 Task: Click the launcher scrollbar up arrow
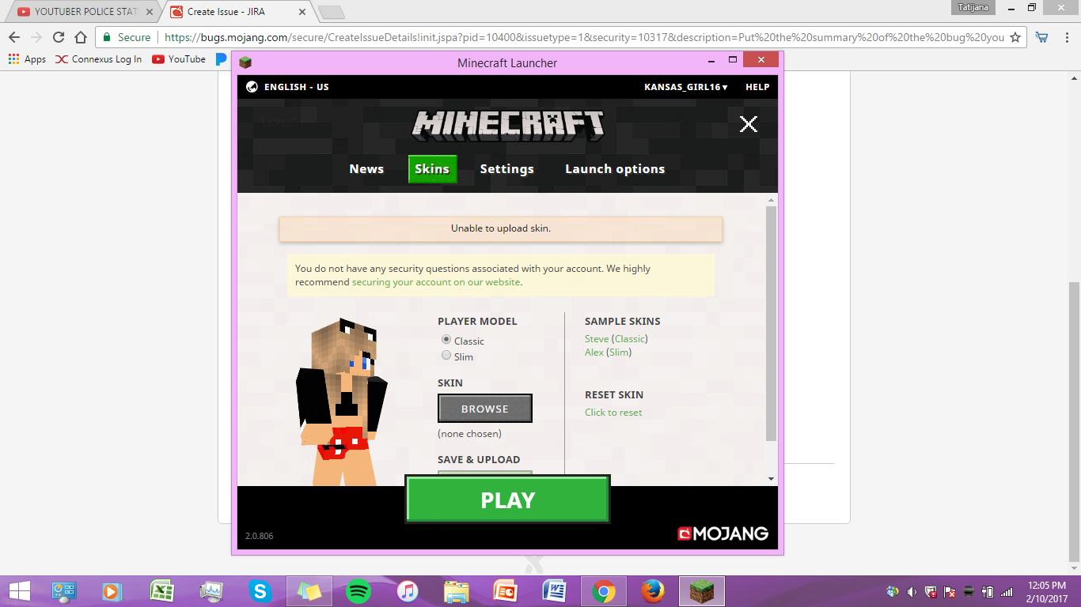pos(772,200)
